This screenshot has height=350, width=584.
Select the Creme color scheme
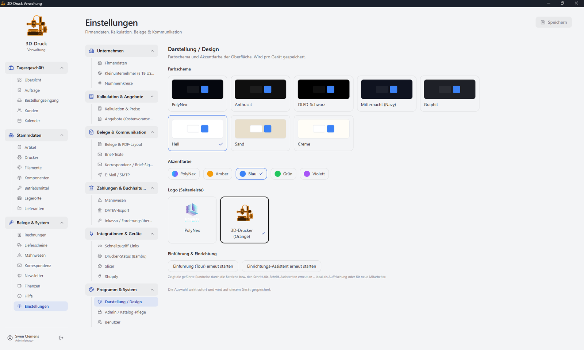click(323, 133)
